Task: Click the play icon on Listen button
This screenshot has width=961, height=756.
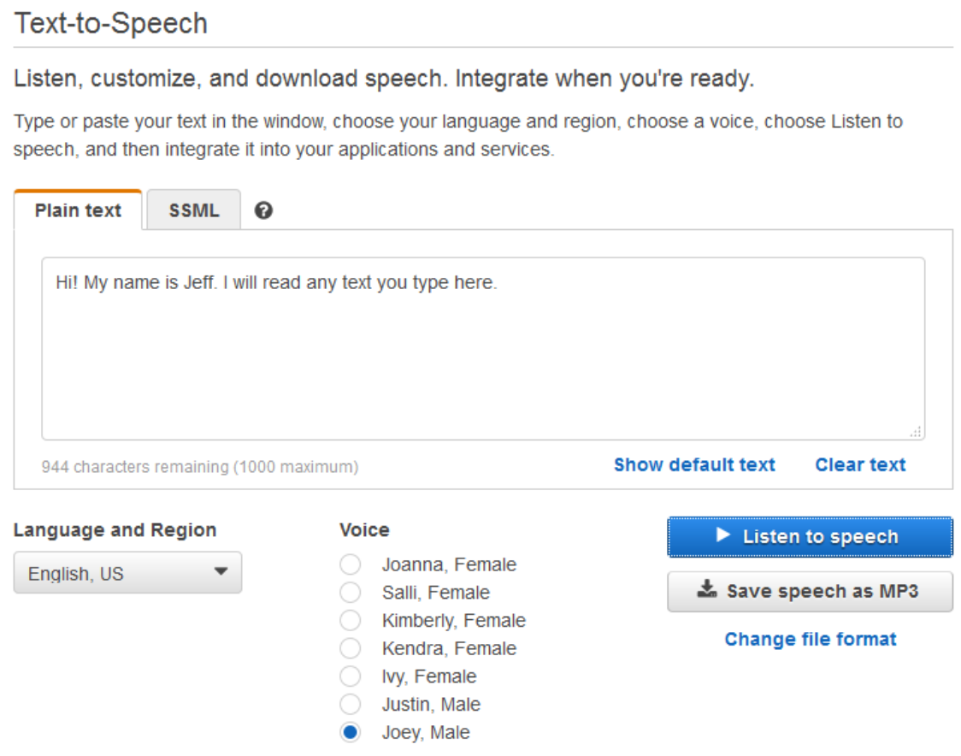Action: click(723, 535)
